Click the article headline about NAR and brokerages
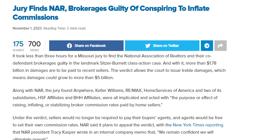The image size is (255, 140). (x=111, y=13)
